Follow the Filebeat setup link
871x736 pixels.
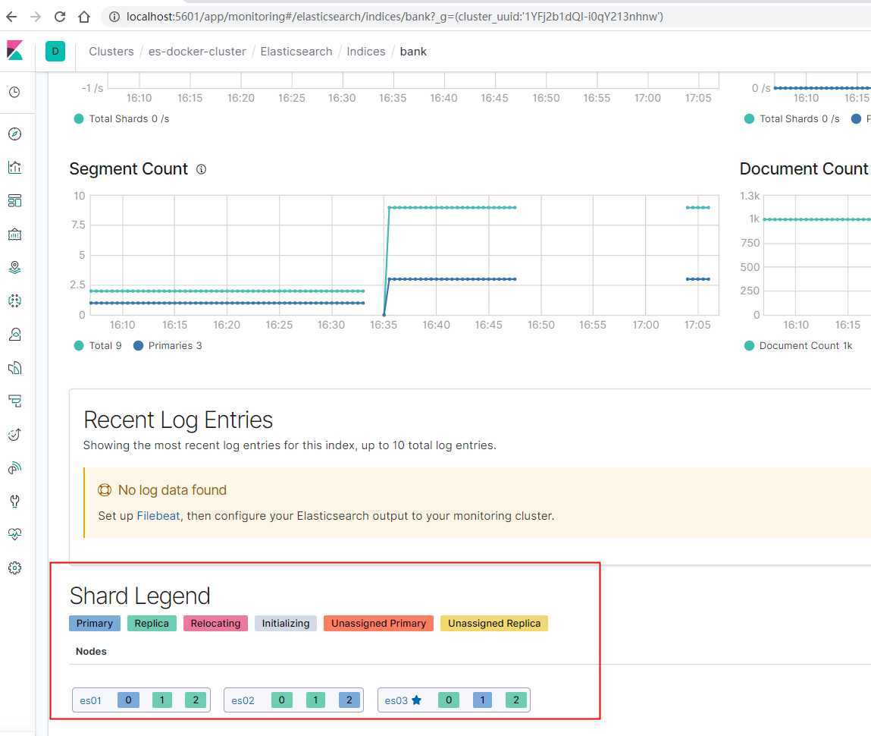(x=158, y=516)
